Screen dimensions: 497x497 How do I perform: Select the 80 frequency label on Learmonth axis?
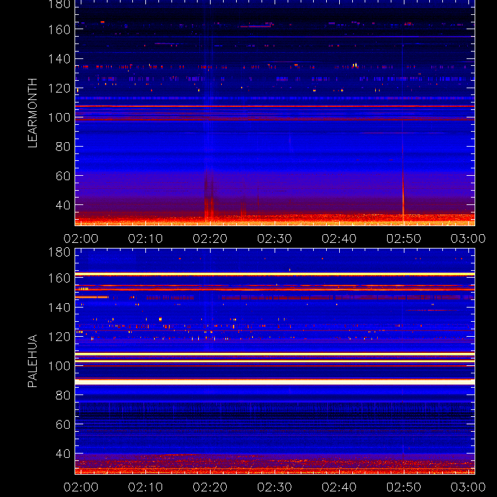point(63,147)
